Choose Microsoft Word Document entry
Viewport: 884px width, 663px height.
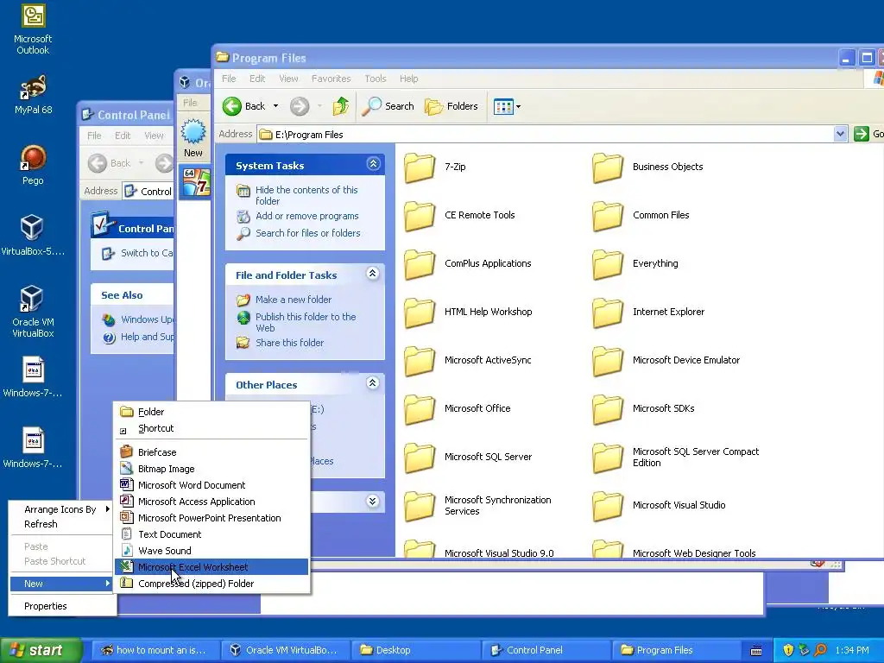click(x=212, y=485)
